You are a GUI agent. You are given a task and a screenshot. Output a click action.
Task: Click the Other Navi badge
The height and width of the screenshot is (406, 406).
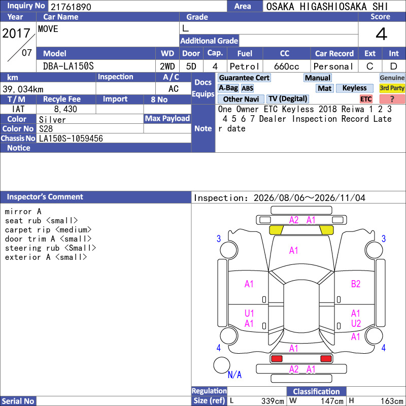[x=241, y=99]
